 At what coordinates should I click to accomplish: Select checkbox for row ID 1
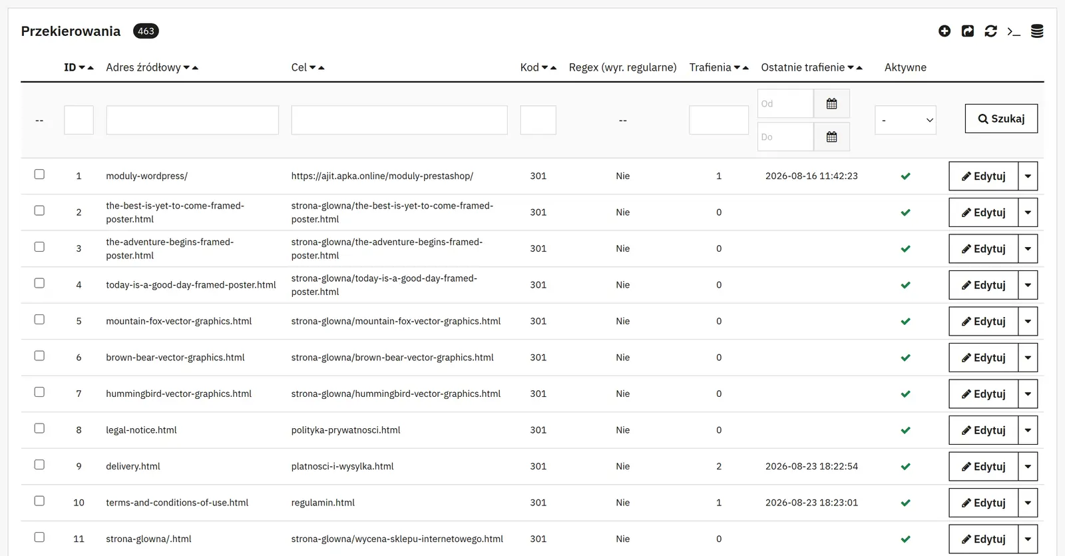[39, 174]
